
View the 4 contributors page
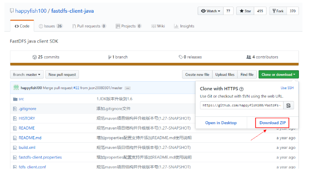coord(262,57)
